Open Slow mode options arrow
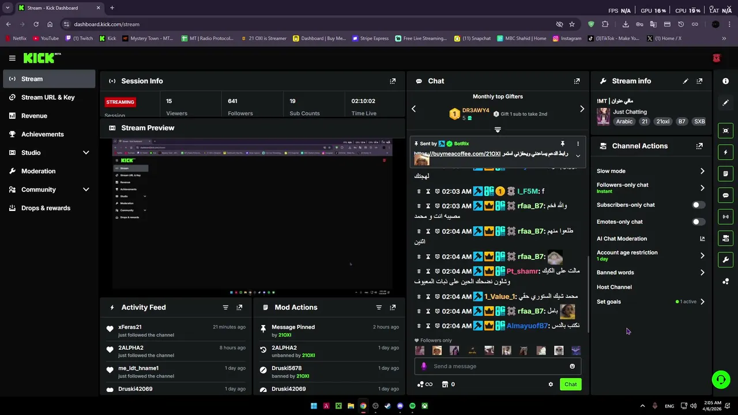The width and height of the screenshot is (738, 415). [702, 171]
